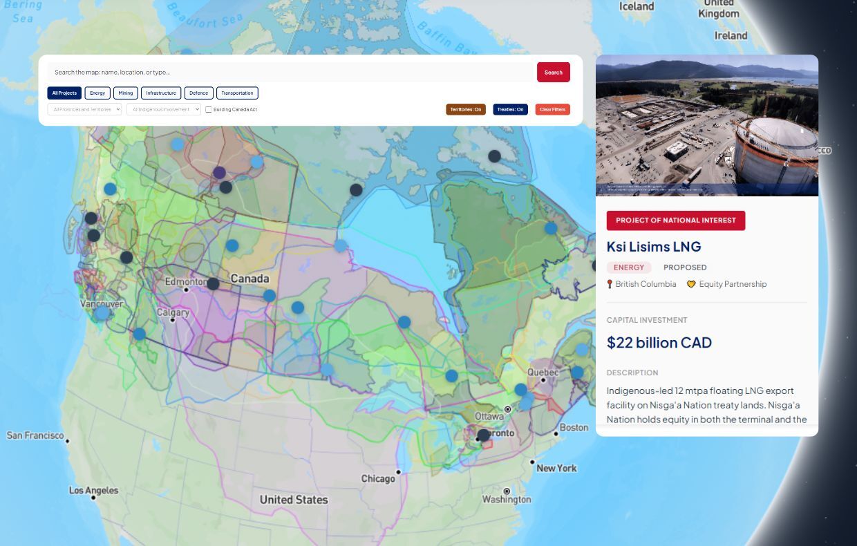Click the New York city label
Screen dimensions: 857x546
[x=556, y=468]
